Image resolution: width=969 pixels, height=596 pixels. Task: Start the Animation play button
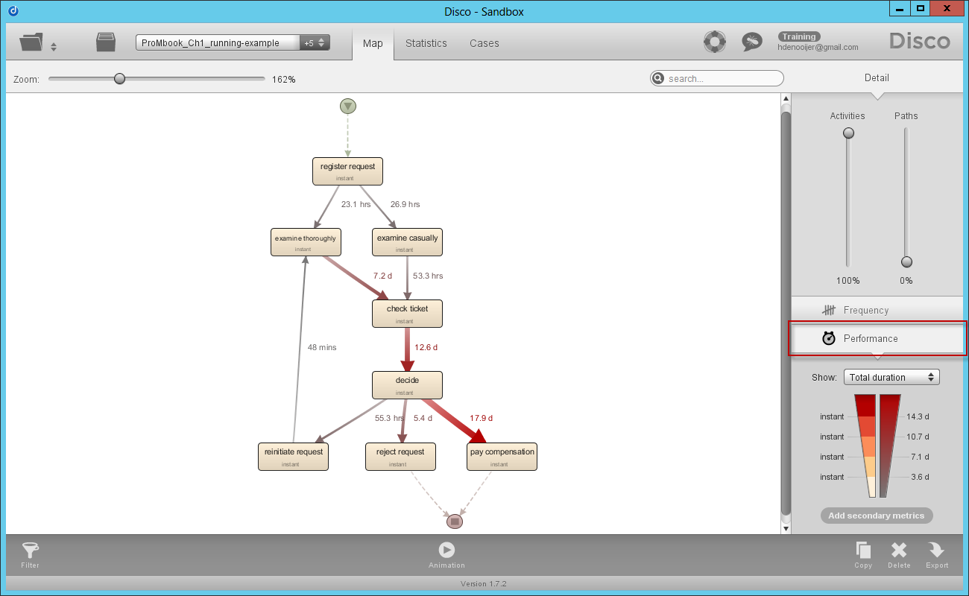446,550
